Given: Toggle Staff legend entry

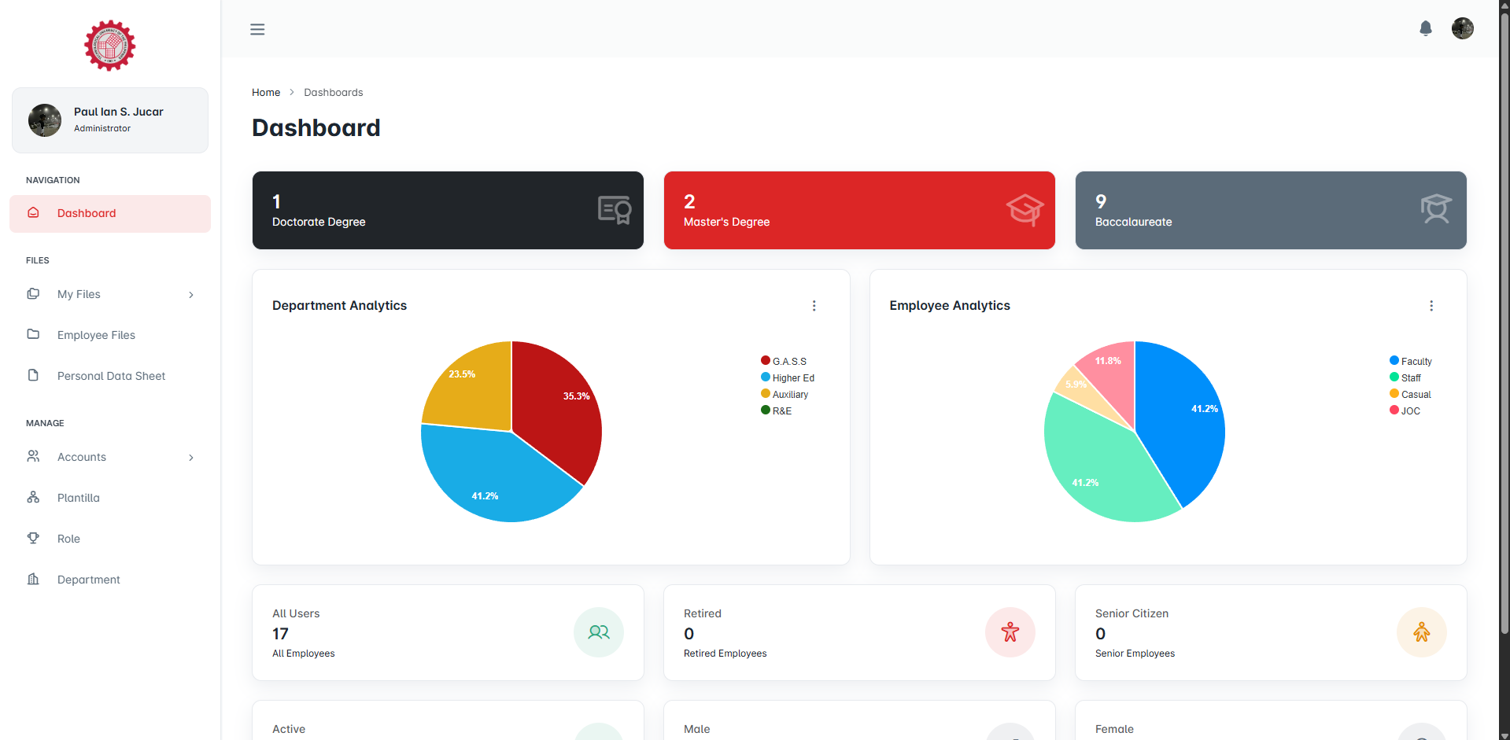Looking at the screenshot, I should pyautogui.click(x=1405, y=377).
